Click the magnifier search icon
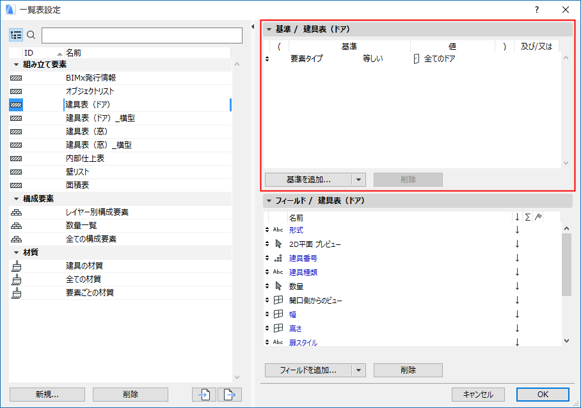Viewport: 581px width, 408px height. [x=31, y=35]
